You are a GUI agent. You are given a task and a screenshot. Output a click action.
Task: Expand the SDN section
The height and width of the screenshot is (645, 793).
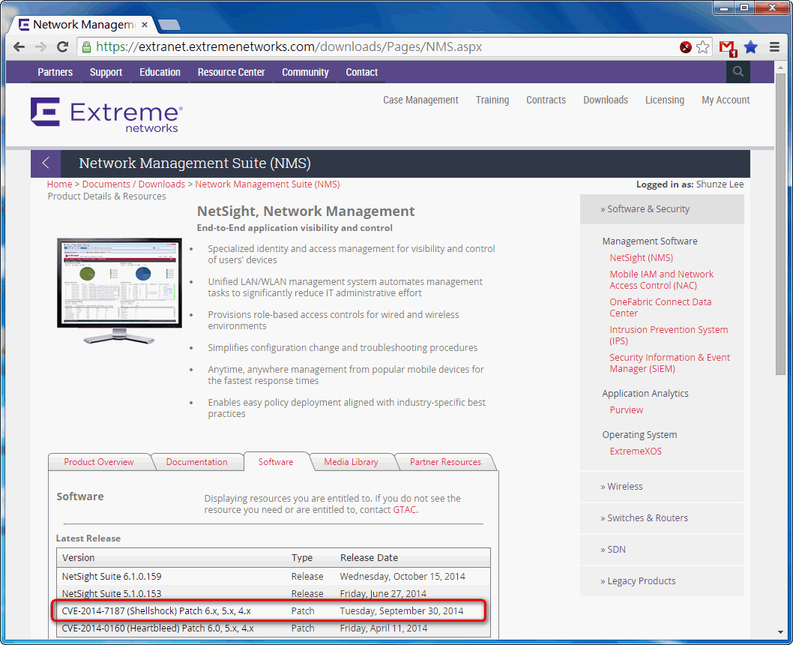pos(662,550)
